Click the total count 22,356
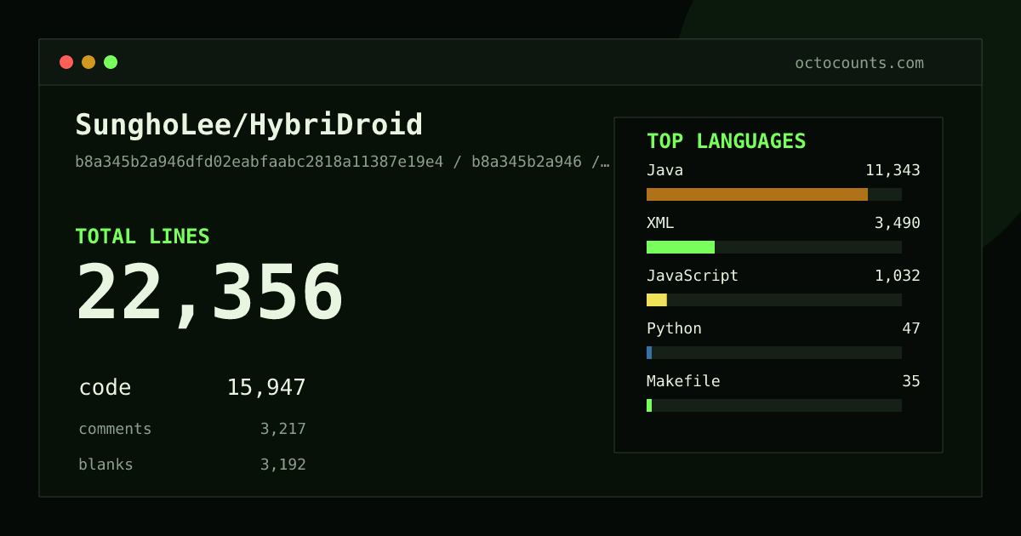The height and width of the screenshot is (536, 1021). (210, 292)
